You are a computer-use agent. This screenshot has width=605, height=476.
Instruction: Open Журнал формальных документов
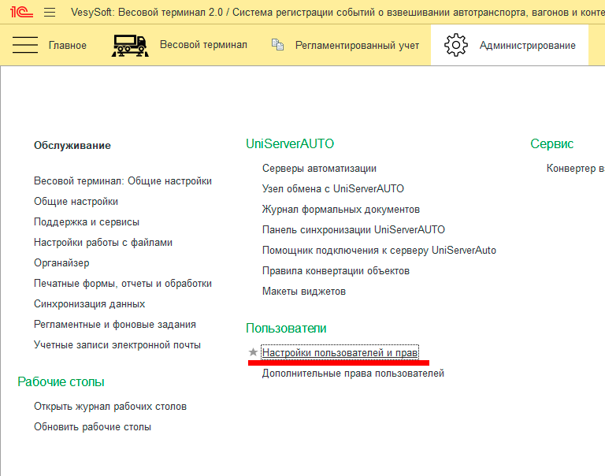coord(340,209)
